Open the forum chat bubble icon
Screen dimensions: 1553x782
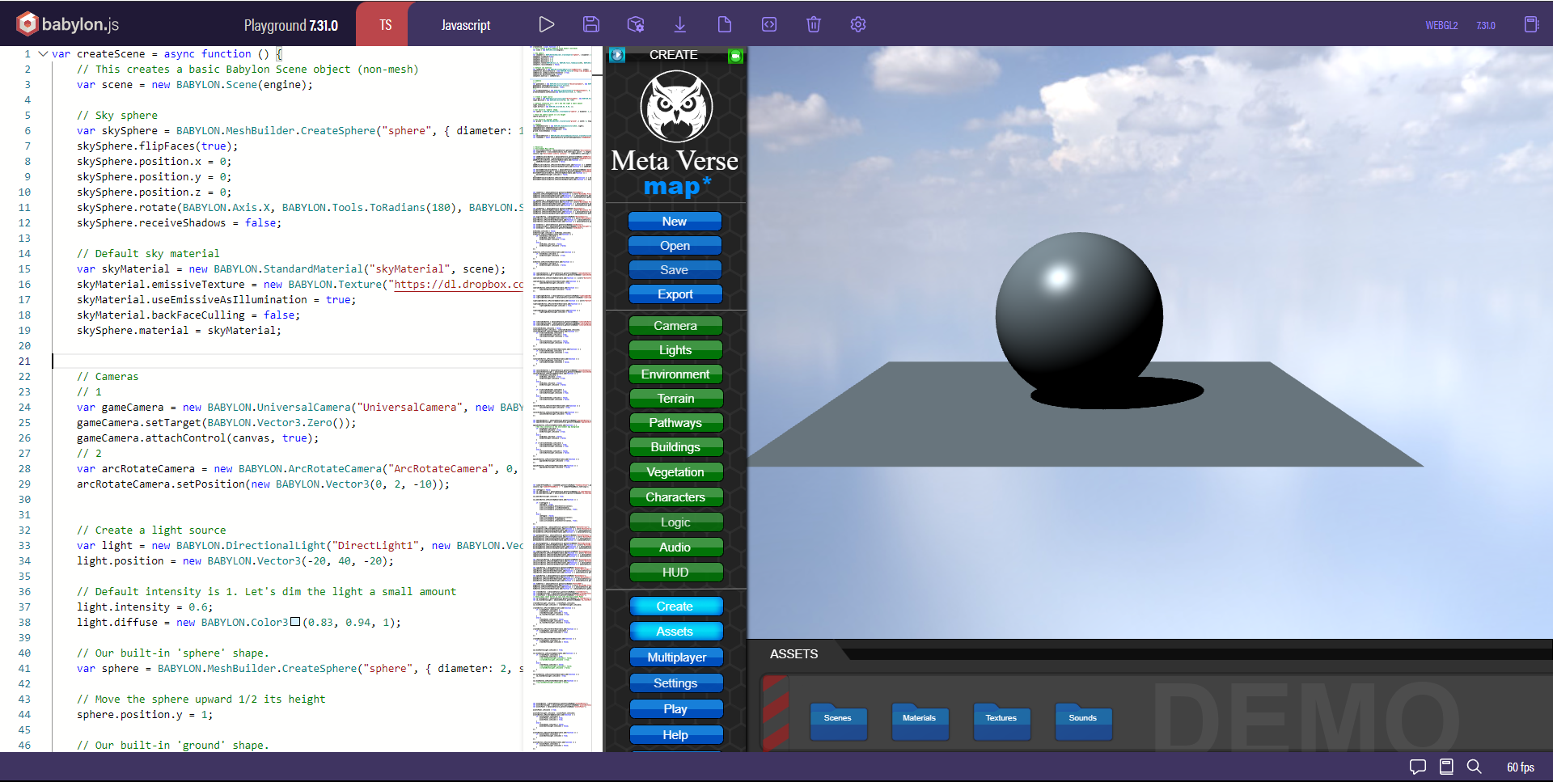[1418, 767]
